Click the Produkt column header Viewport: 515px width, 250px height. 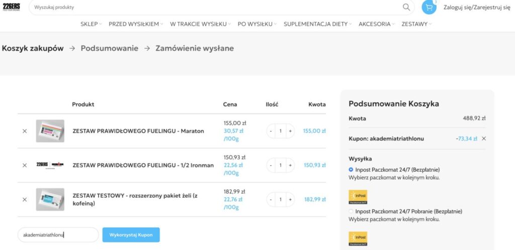click(83, 104)
